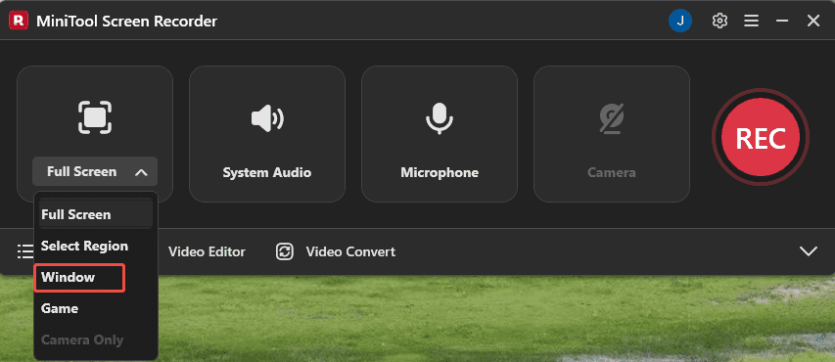Choose Camera Only recording mode
This screenshot has height=362, width=835.
tap(96, 339)
